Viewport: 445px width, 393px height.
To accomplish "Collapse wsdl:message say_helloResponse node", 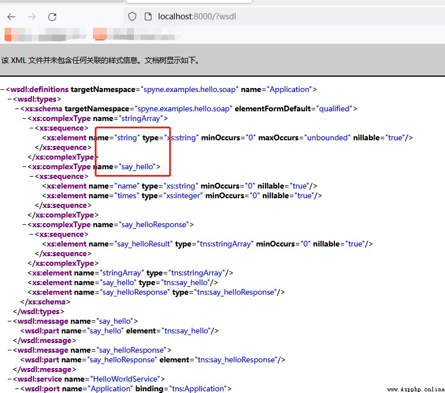I will 10,350.
